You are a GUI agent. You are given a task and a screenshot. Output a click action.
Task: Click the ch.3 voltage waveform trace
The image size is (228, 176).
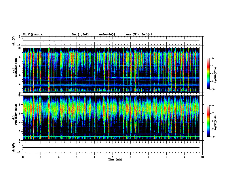(111, 148)
